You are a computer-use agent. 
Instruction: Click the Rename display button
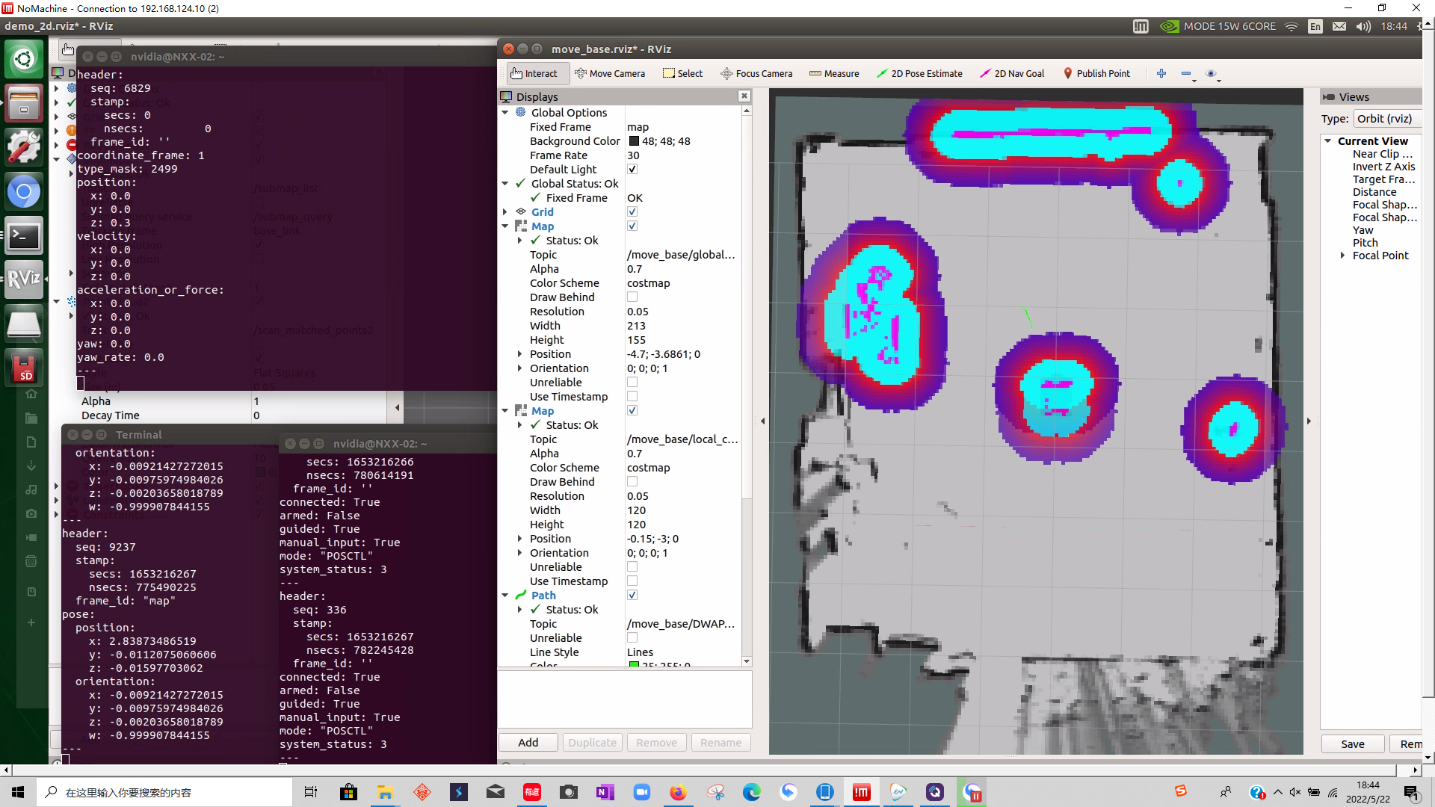[721, 743]
